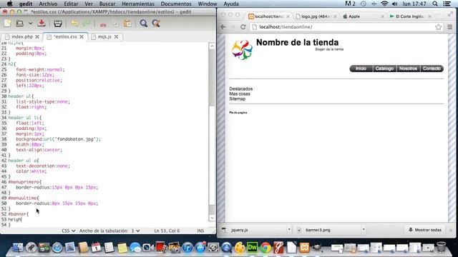Viewport: 458px width, 257px height.
Task: Open the Chrome hamburger menu
Action: coord(450,27)
